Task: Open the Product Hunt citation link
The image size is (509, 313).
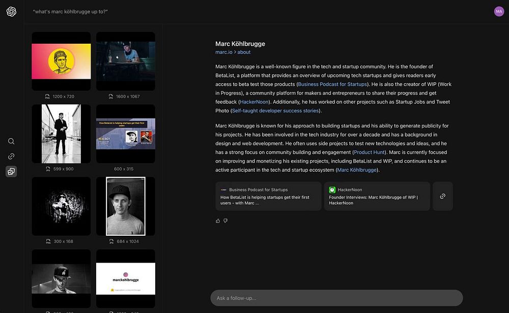Action: tap(369, 152)
